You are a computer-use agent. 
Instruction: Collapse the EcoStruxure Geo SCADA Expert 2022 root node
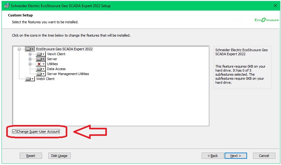tap(19, 49)
